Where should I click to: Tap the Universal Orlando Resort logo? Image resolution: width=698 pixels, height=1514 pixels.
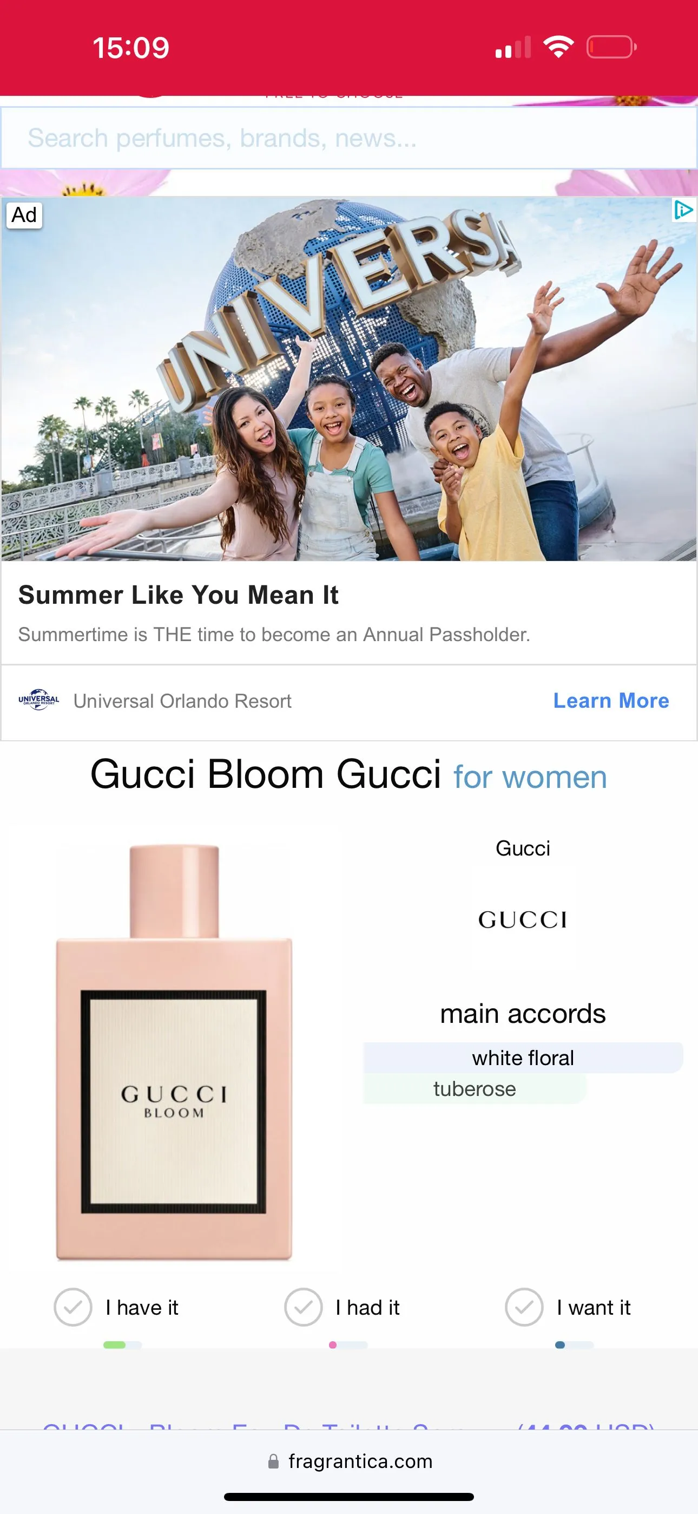tap(39, 700)
